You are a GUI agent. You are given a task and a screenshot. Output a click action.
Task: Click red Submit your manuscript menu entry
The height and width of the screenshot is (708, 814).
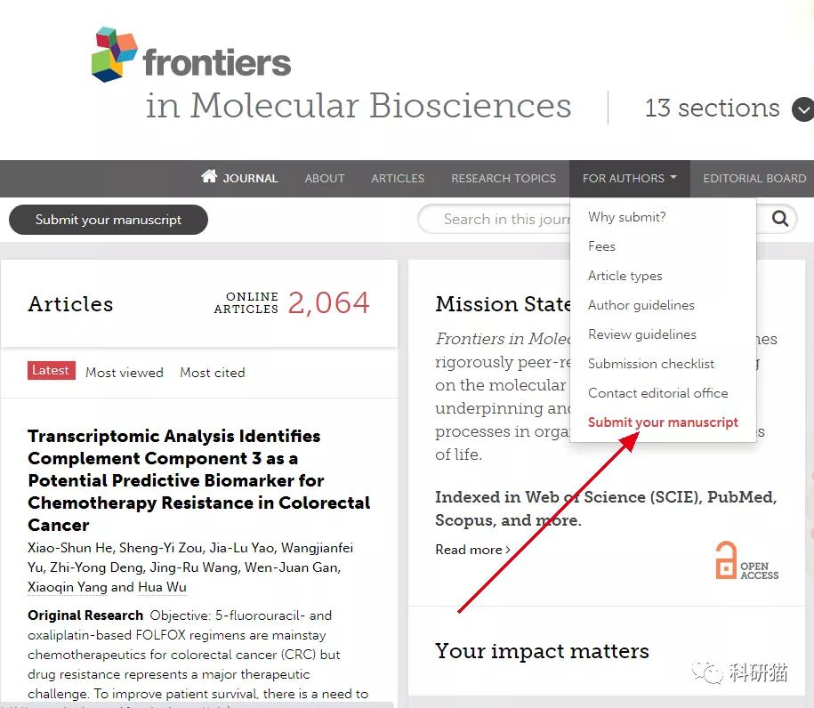[664, 422]
